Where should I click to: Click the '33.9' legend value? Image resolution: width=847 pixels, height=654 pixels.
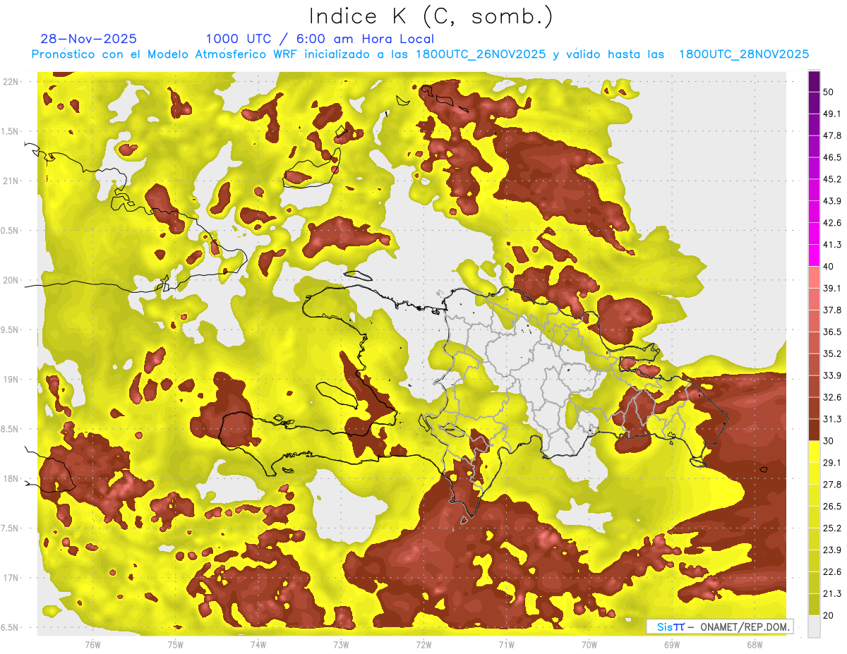(x=832, y=375)
